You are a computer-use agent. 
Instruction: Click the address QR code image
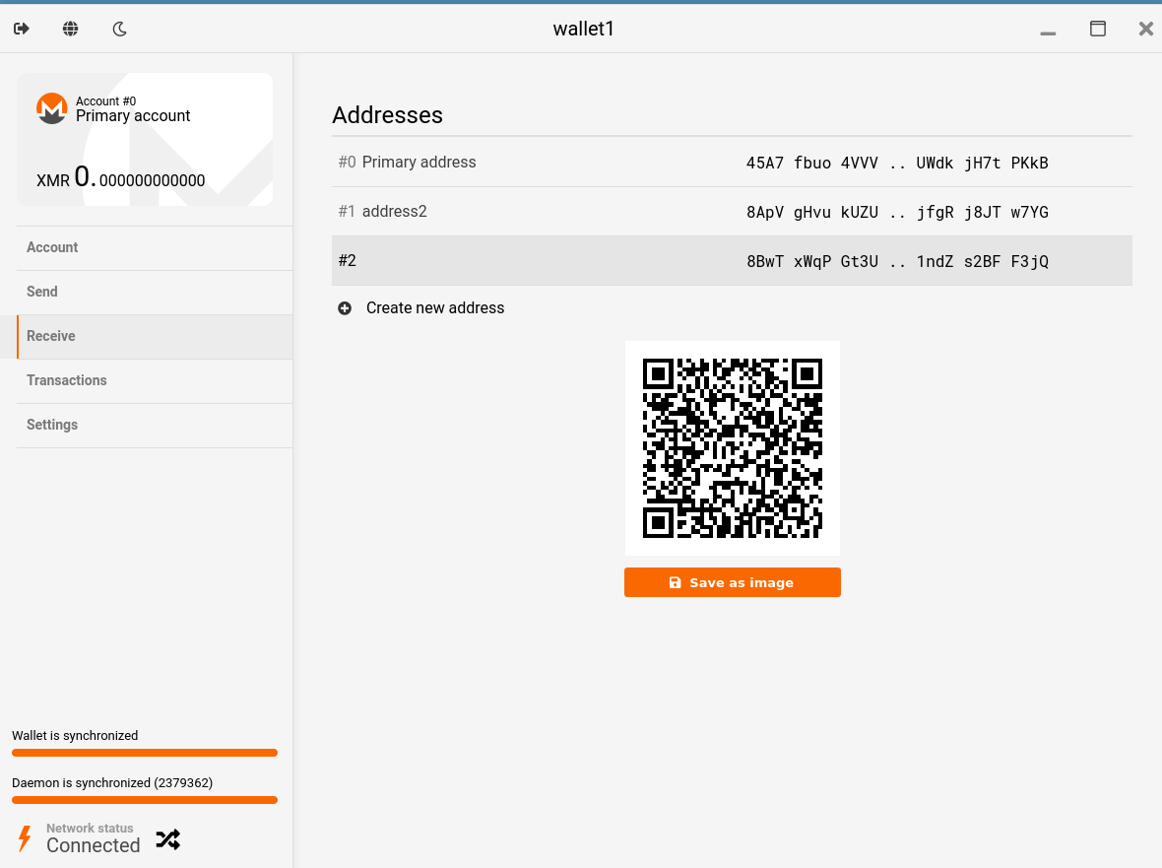pyautogui.click(x=733, y=447)
